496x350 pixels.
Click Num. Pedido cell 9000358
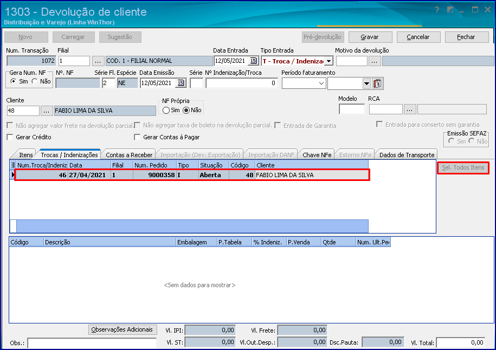click(154, 175)
